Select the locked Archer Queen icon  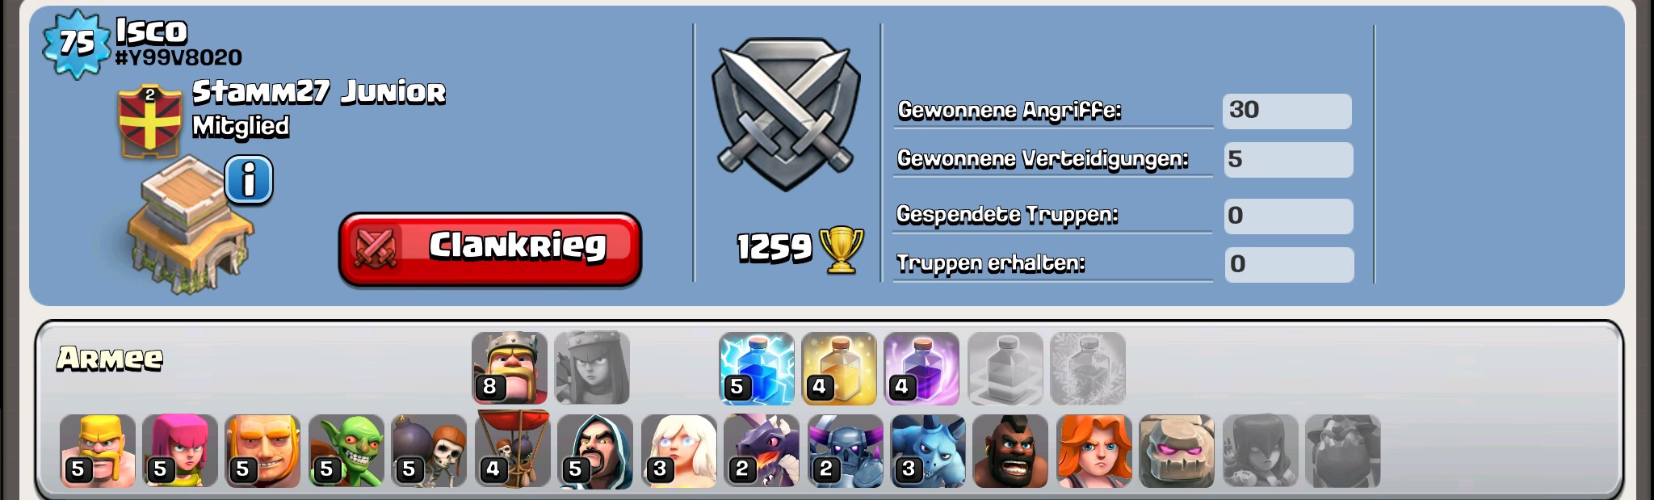[592, 368]
